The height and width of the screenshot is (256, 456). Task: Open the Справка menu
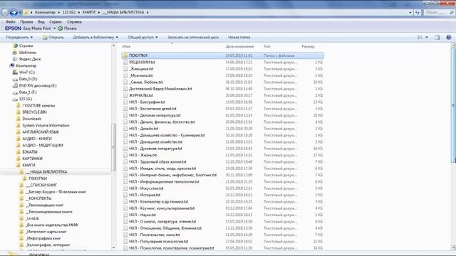(74, 22)
